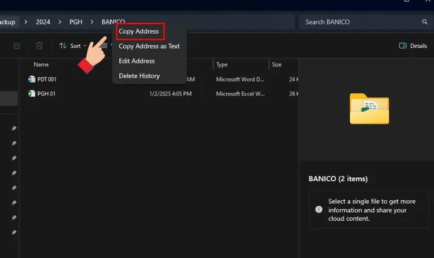Click the info icon in details pane
This screenshot has height=258, width=434.
[319, 209]
